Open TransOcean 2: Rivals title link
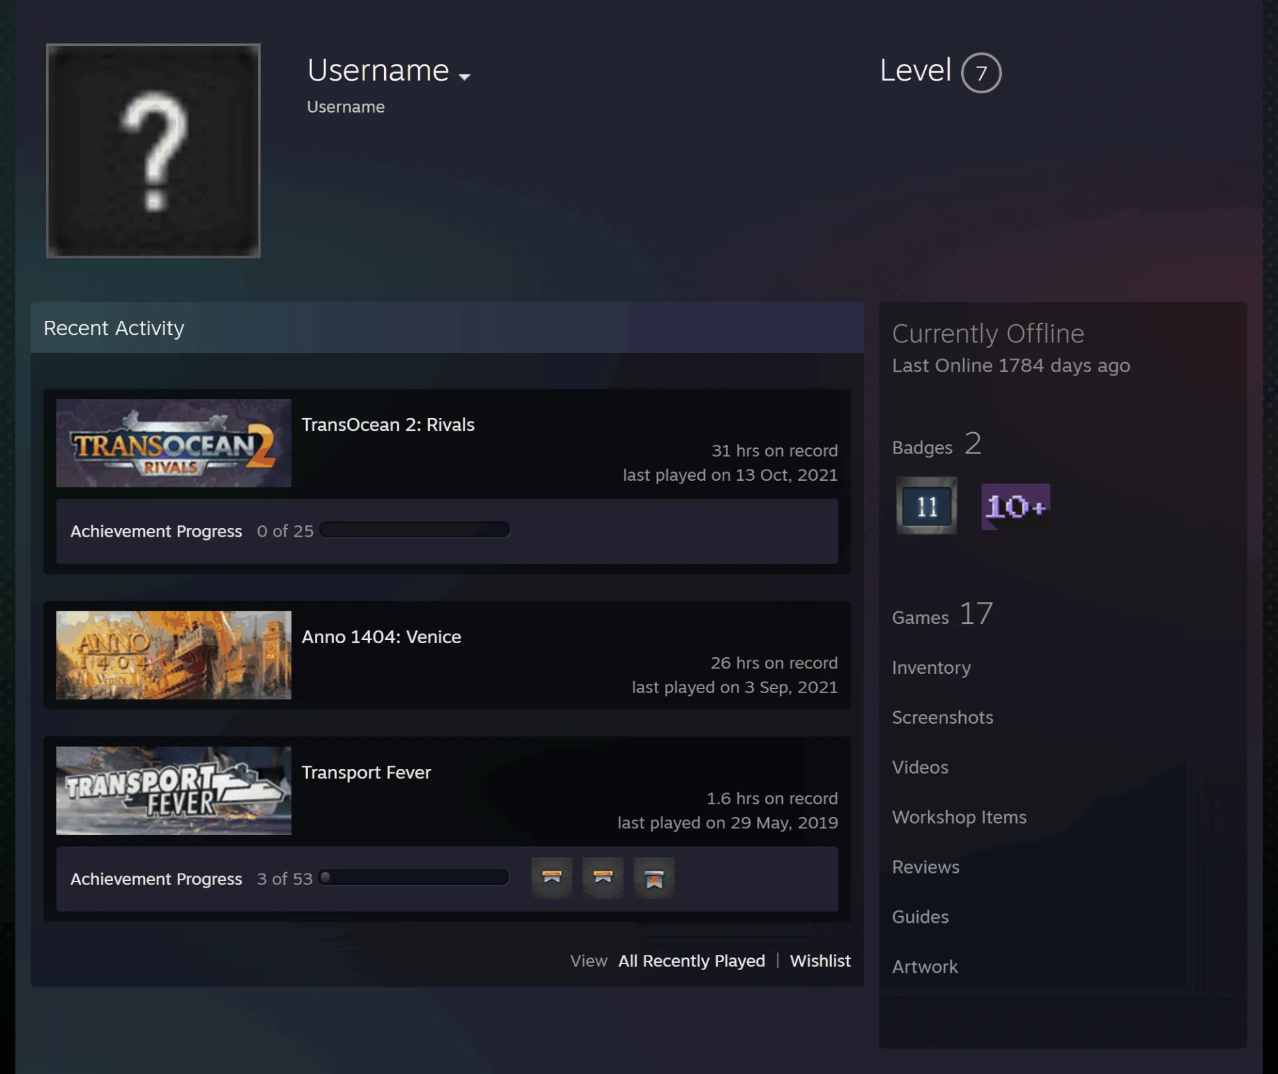The image size is (1278, 1074). click(388, 425)
